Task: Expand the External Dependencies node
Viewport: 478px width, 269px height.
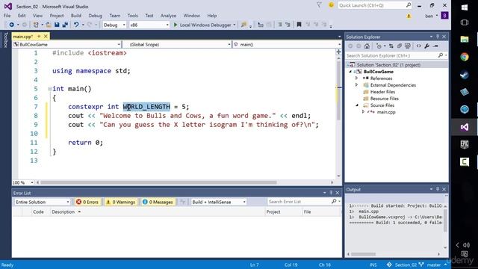Action: point(356,85)
